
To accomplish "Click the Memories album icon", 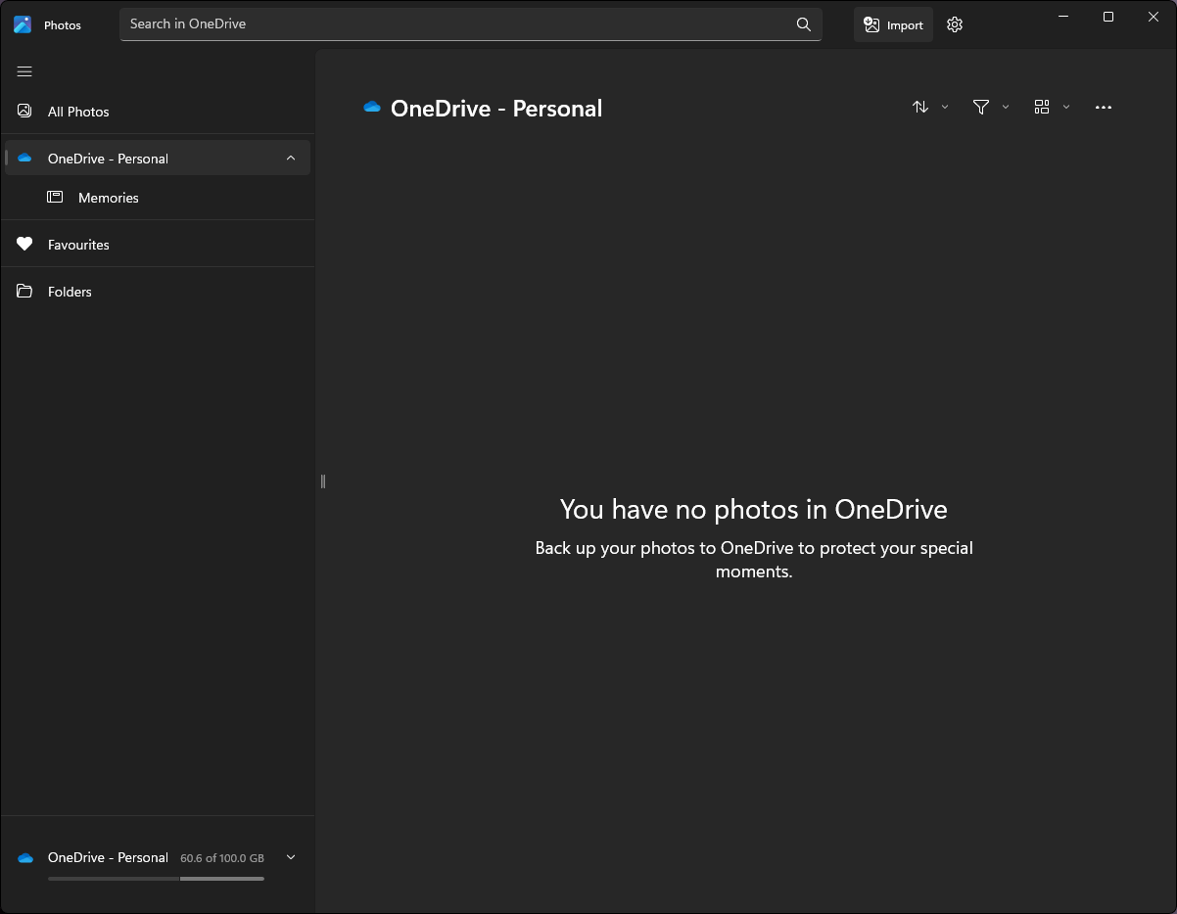I will point(55,198).
